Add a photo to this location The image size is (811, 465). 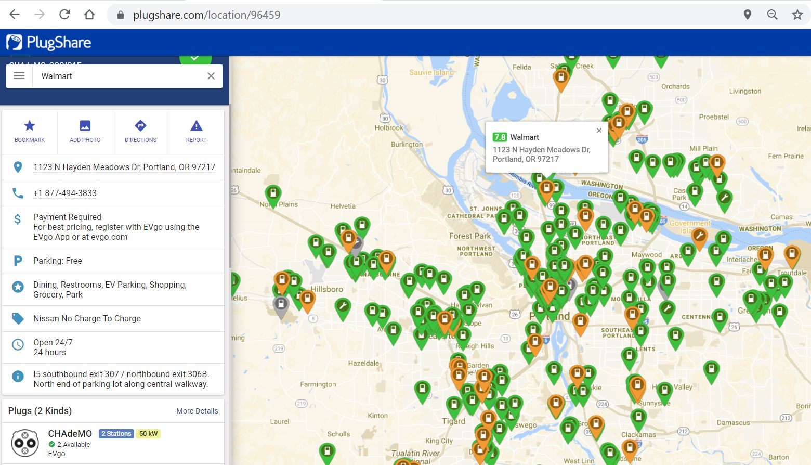(x=85, y=132)
